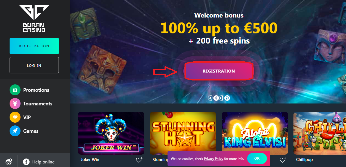The image size is (346, 167).
Task: Open the Stunning Hot game thumbnail
Action: 183,133
